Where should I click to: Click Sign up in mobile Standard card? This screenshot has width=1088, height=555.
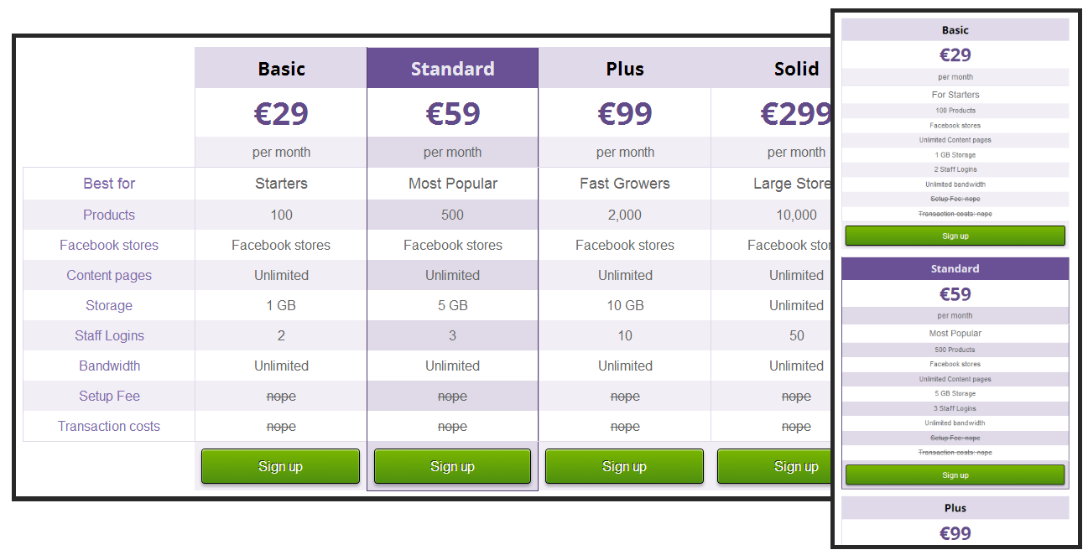point(955,475)
